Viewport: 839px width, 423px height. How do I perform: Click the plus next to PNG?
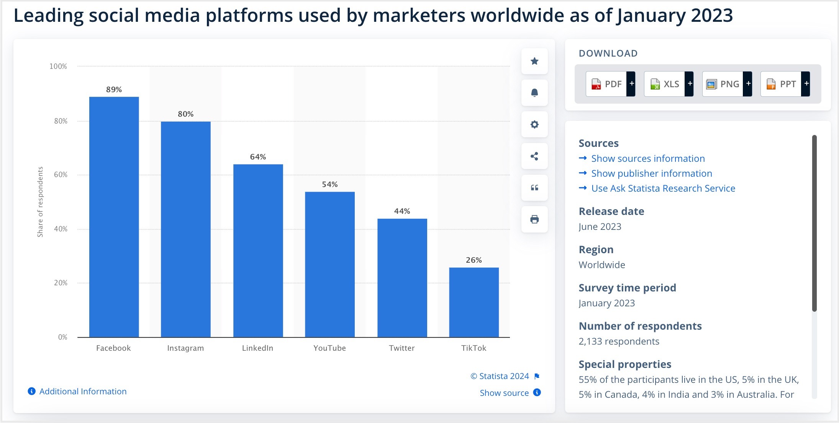tap(748, 84)
